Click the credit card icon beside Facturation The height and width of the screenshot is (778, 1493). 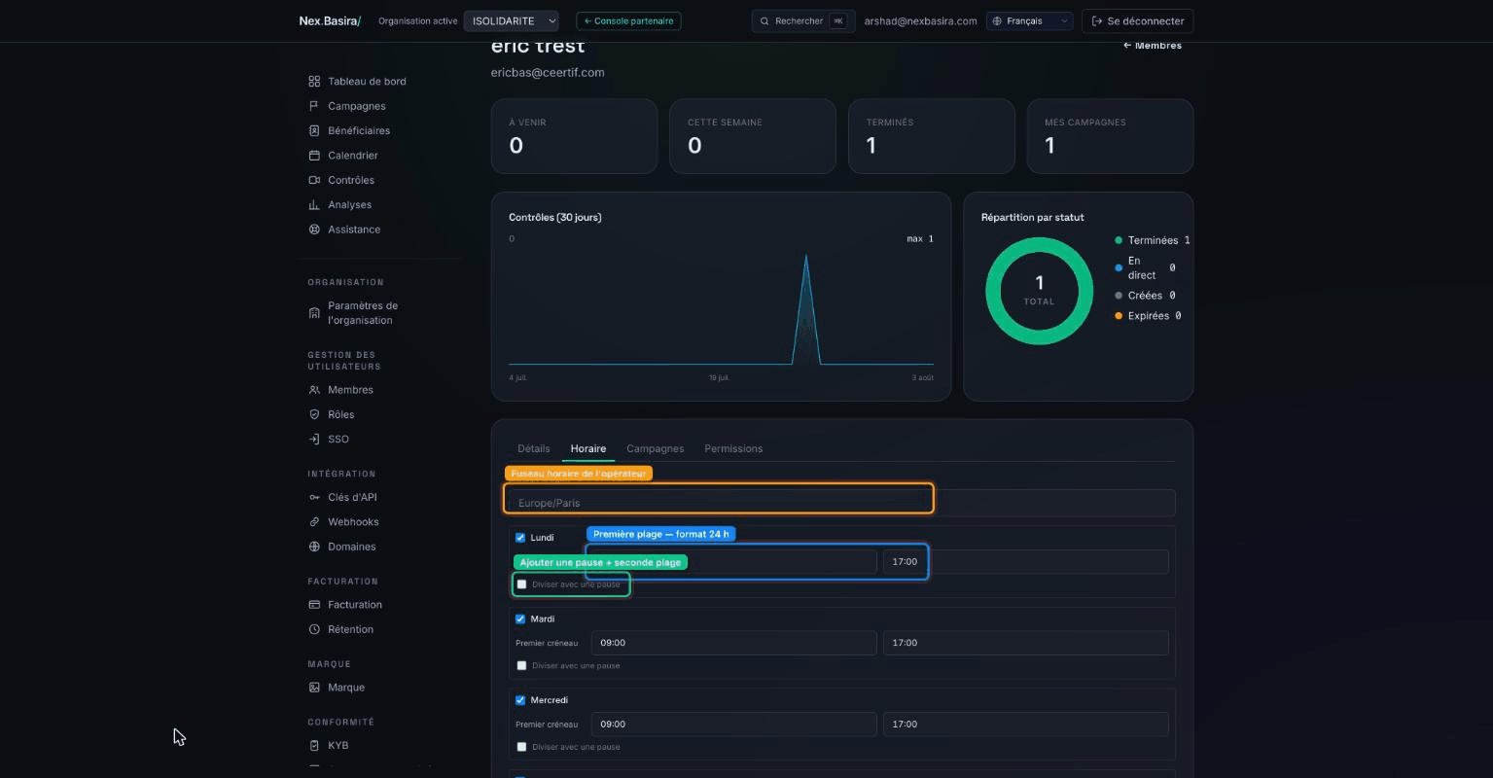(x=314, y=605)
